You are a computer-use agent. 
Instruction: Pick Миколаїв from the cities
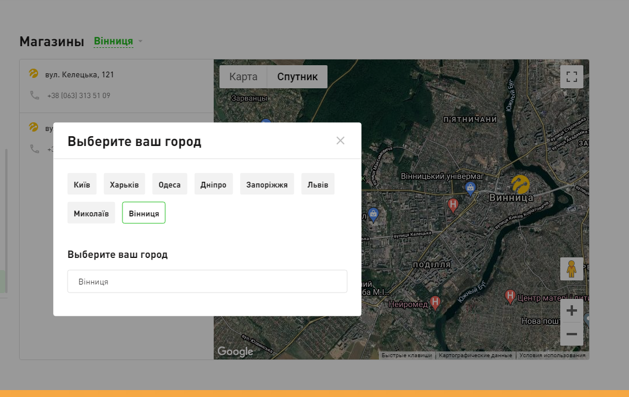click(x=91, y=213)
